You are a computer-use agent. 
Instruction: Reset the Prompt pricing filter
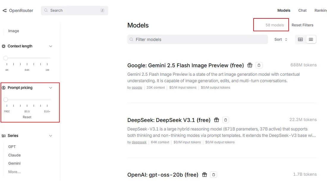click(x=27, y=117)
